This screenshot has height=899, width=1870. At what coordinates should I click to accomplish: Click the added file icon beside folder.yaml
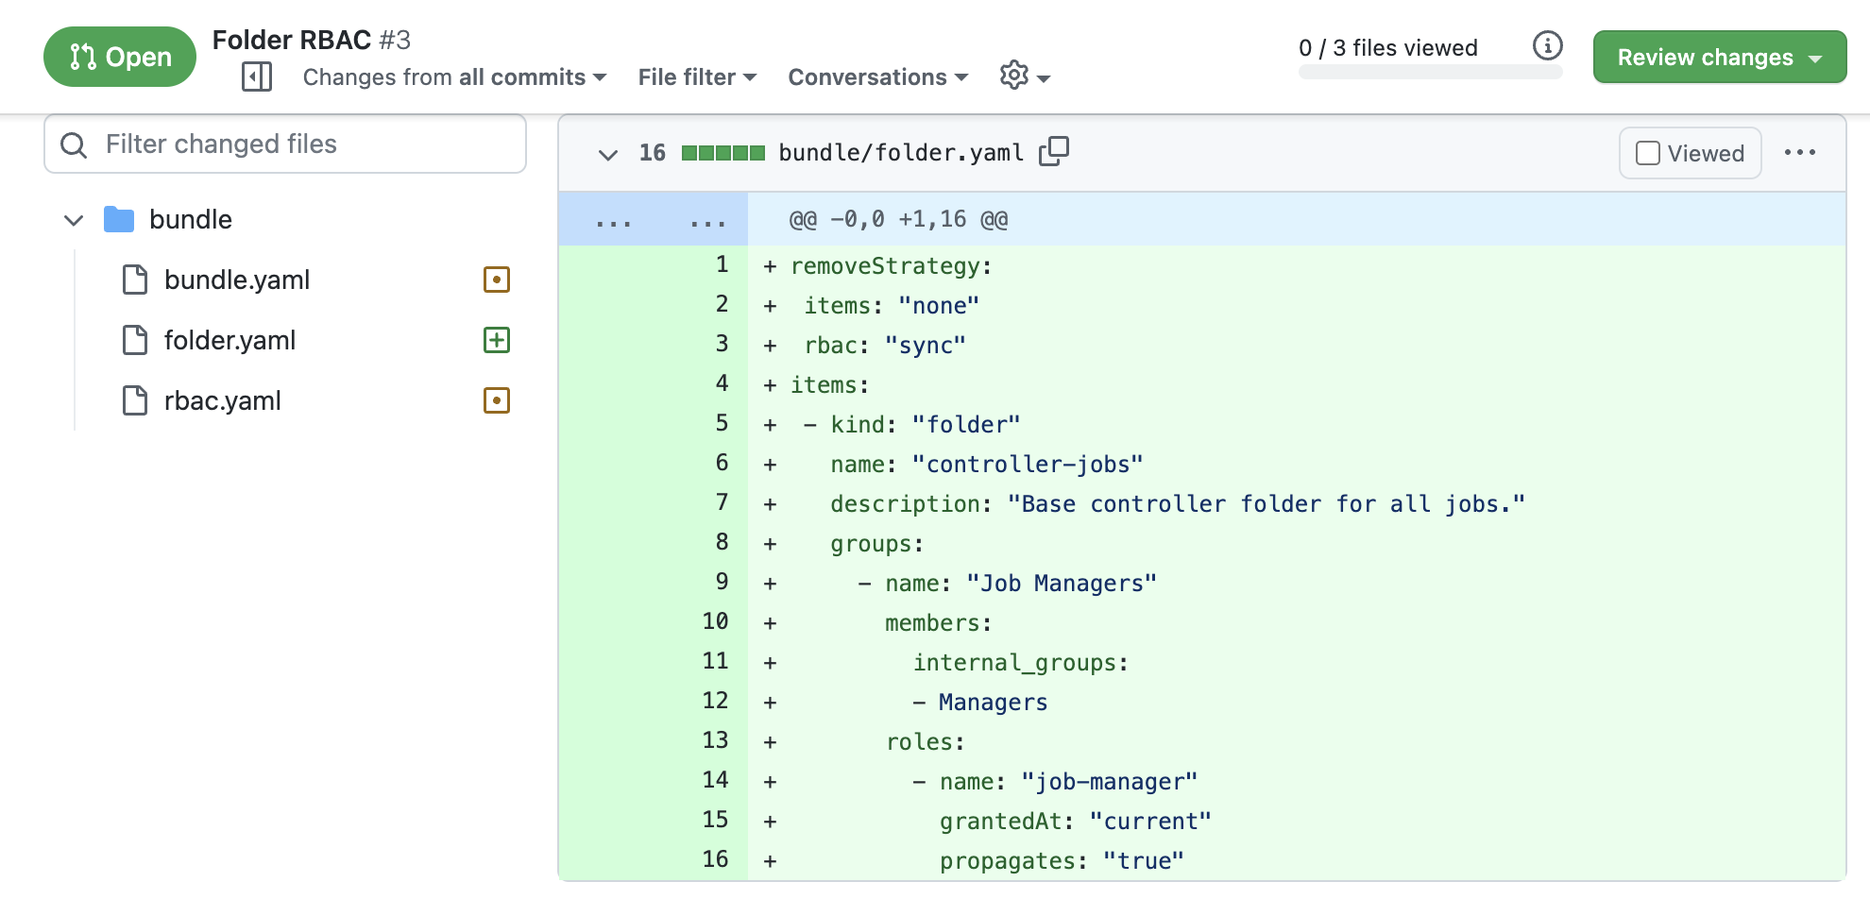point(497,340)
